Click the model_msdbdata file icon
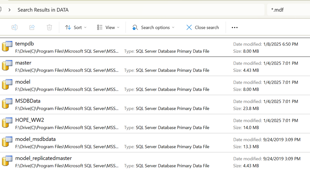Image resolution: width=310 pixels, height=174 pixels. coord(7,142)
